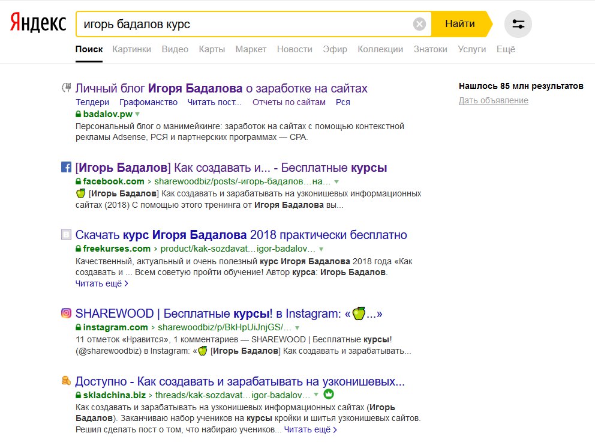595x445 pixels.
Task: Expand the dropdown arrow after the facebook.com URL
Action: click(x=336, y=182)
